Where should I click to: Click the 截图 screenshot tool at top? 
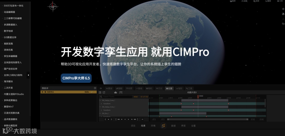pos(268,1)
